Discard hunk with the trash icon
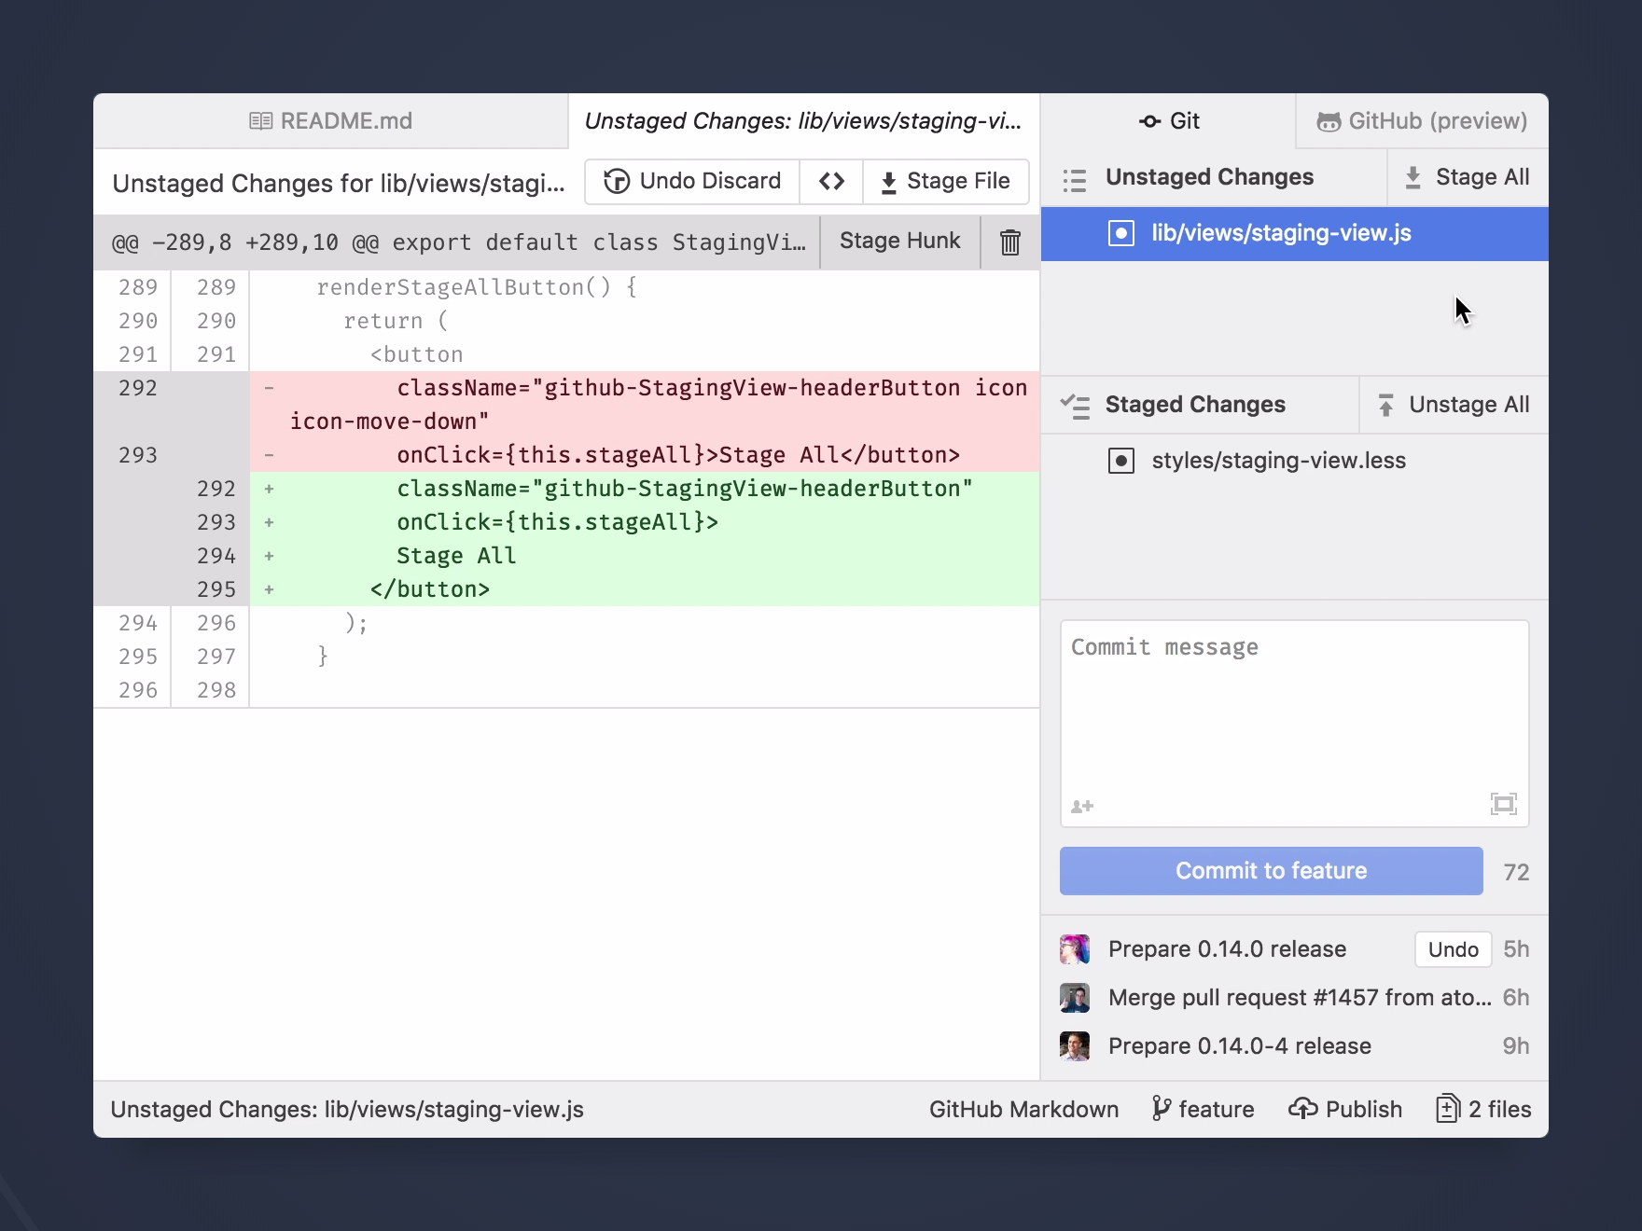 [x=1009, y=242]
